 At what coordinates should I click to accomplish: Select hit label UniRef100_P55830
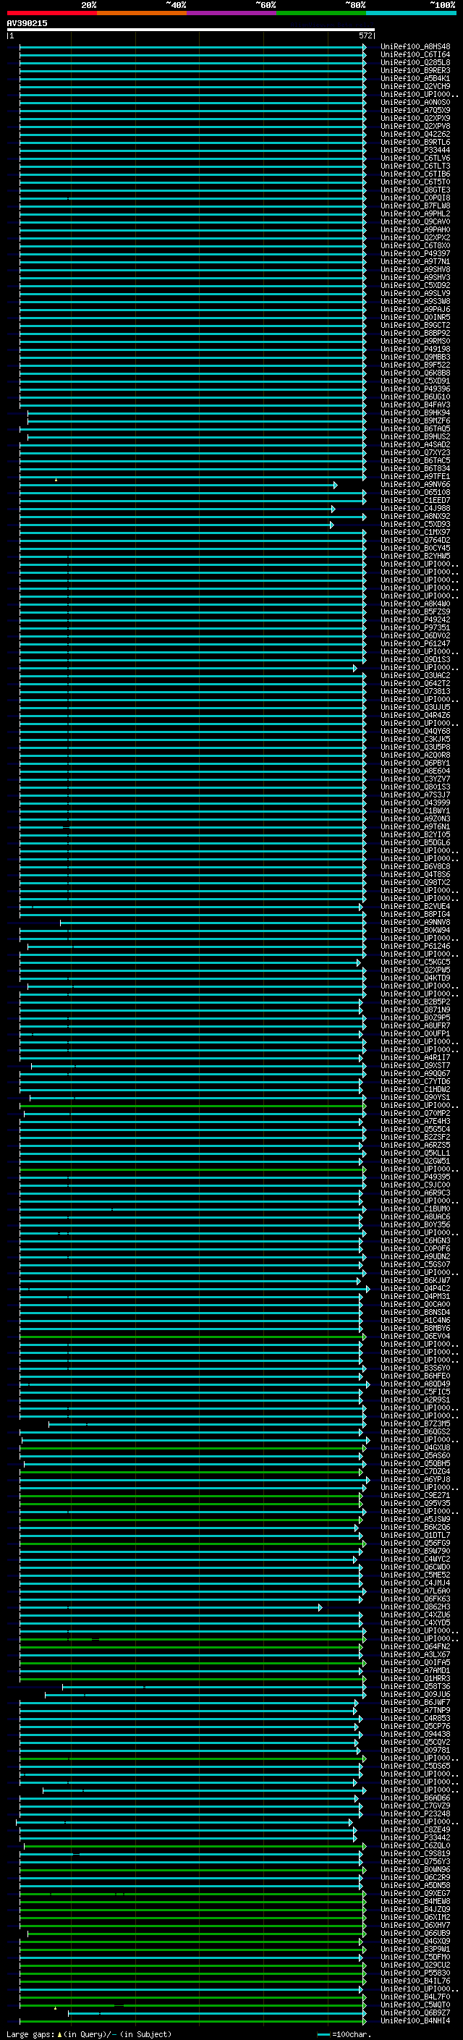click(415, 1973)
